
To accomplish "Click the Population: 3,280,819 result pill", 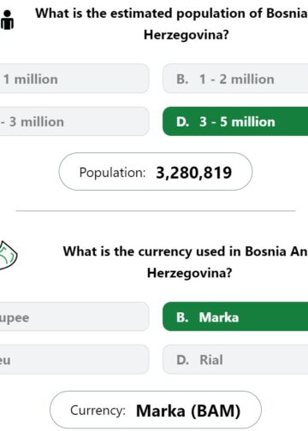I will (156, 172).
